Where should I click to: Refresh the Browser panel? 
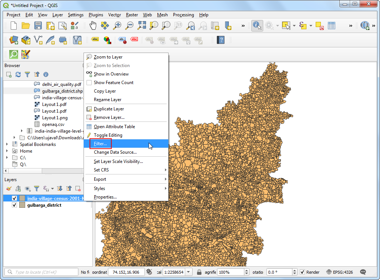[x=18, y=74]
